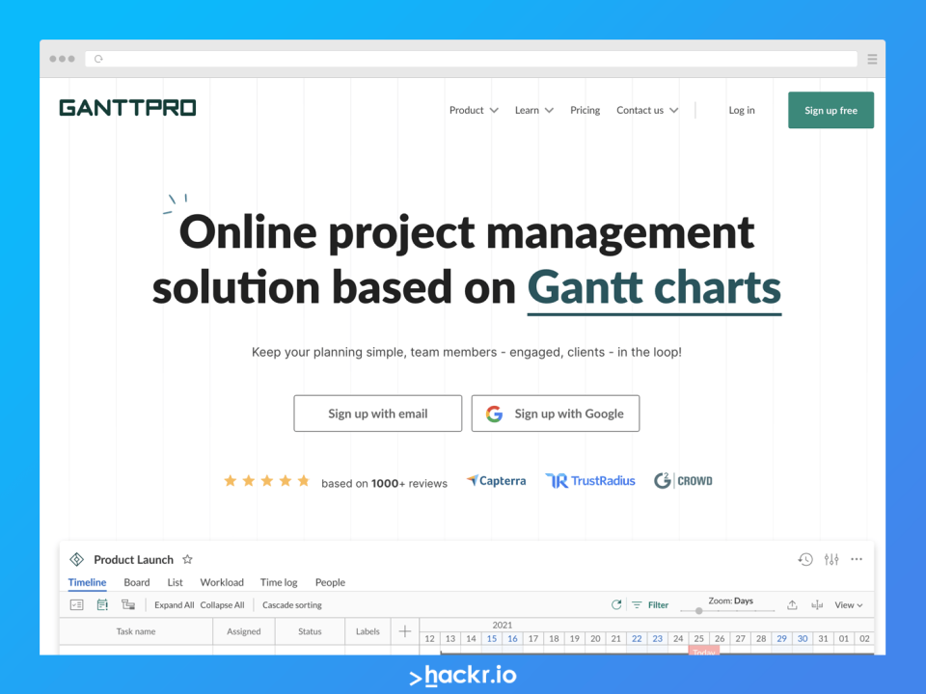This screenshot has height=694, width=926.
Task: Click the Zoom Days slider handle
Action: (698, 611)
